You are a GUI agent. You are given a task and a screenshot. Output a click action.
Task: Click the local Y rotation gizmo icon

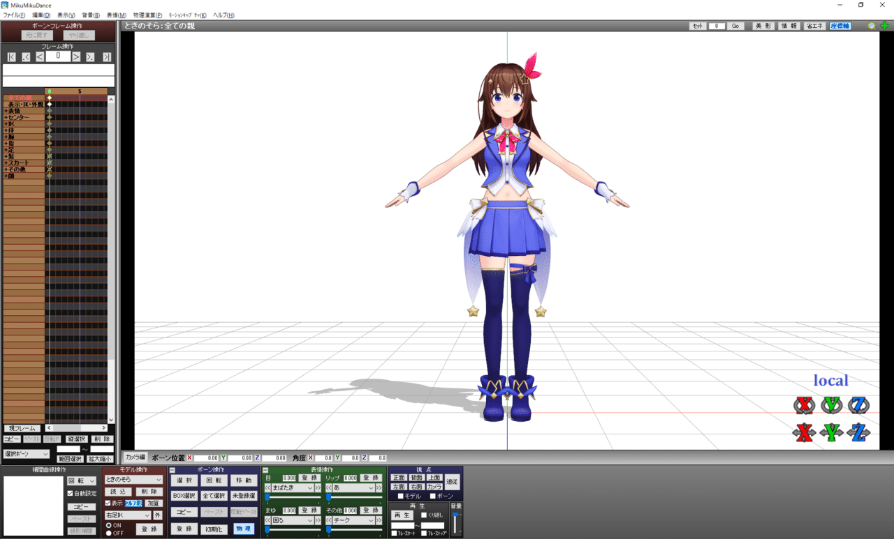click(832, 405)
